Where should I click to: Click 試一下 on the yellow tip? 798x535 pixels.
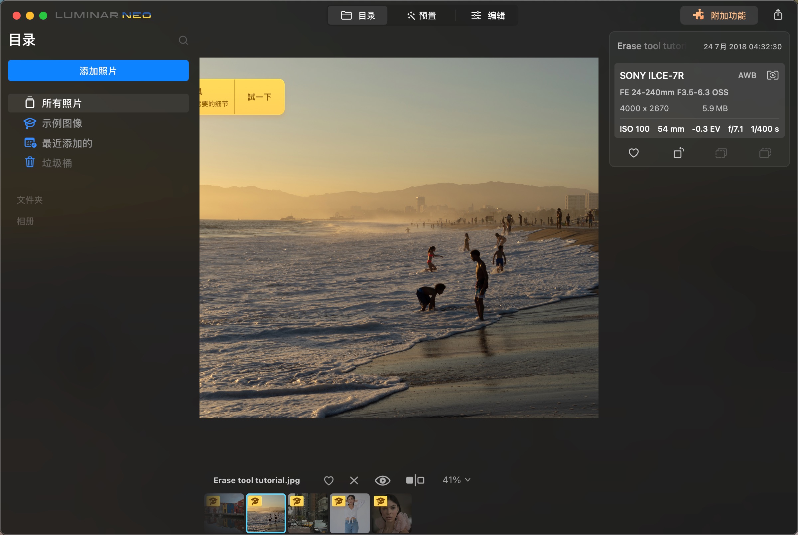(259, 97)
